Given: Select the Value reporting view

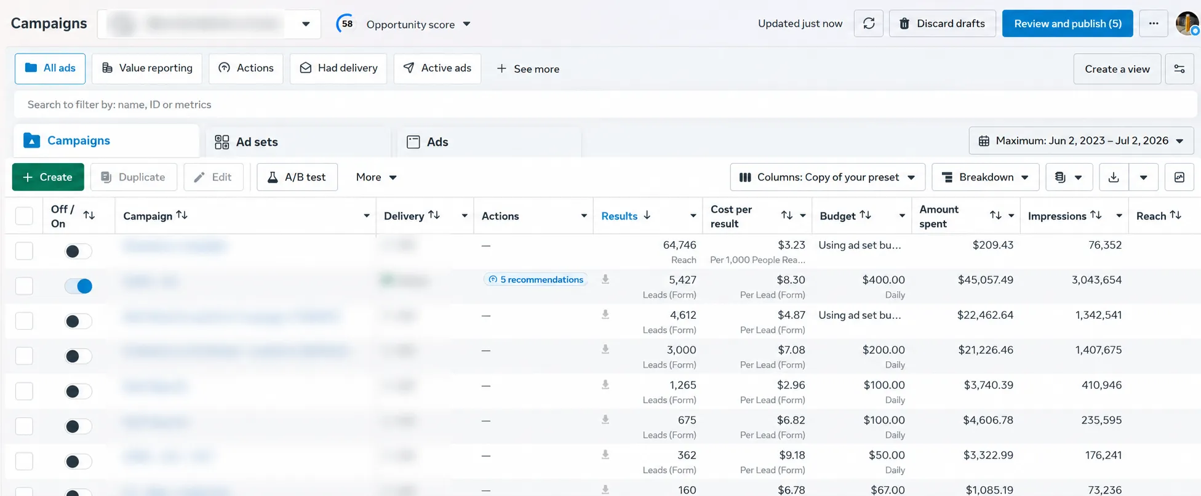Looking at the screenshot, I should (x=147, y=68).
